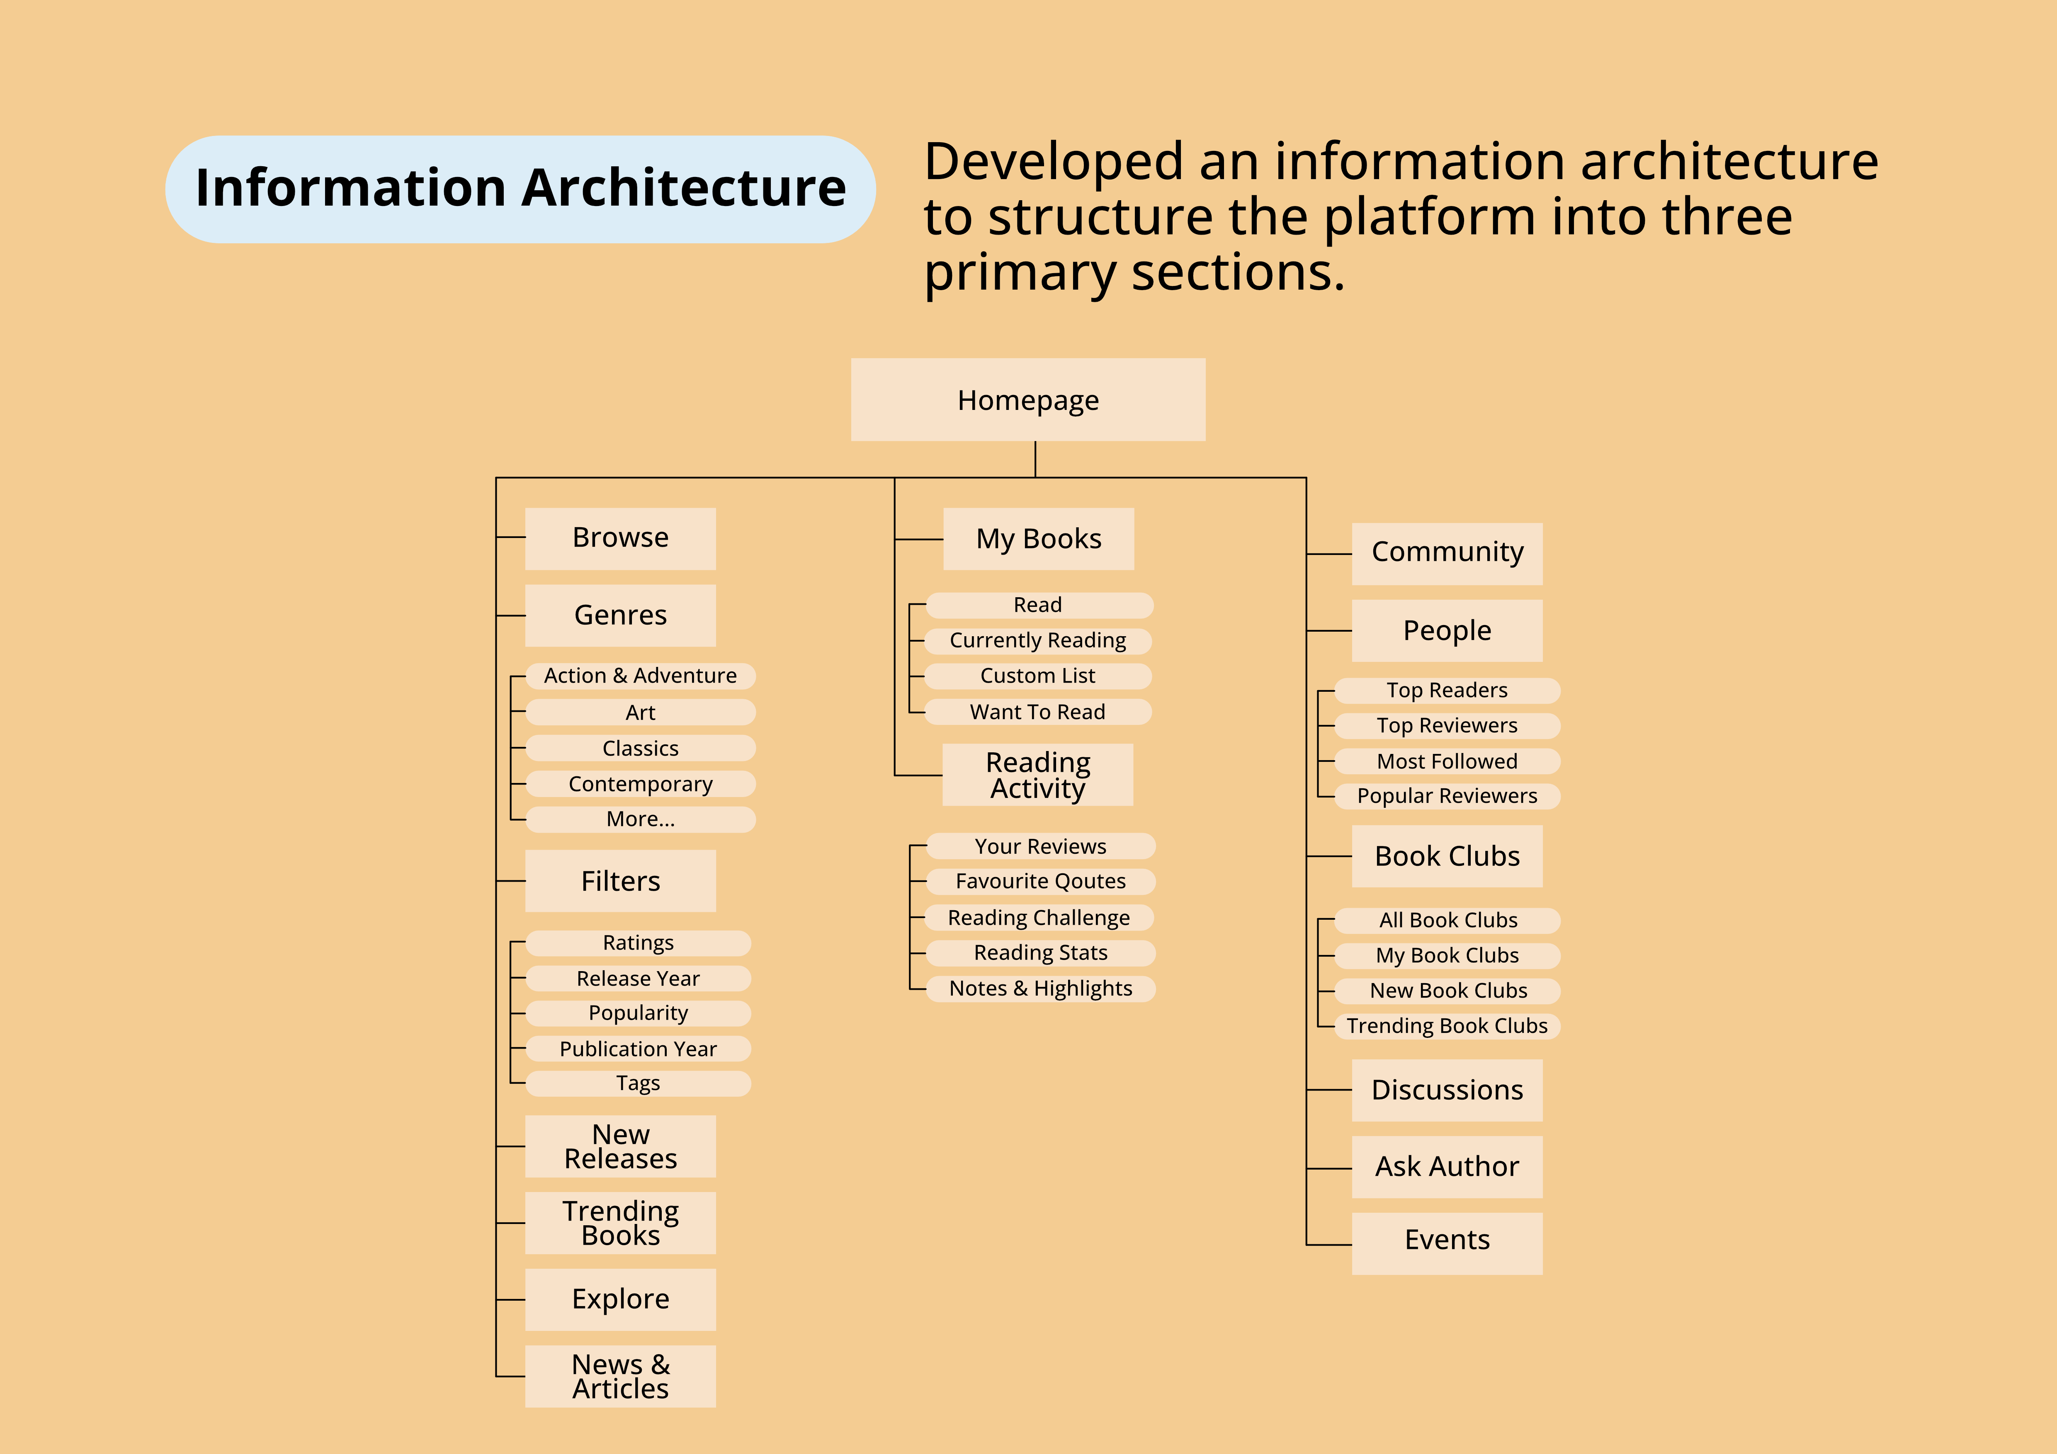Open the Community section box

(x=1447, y=553)
